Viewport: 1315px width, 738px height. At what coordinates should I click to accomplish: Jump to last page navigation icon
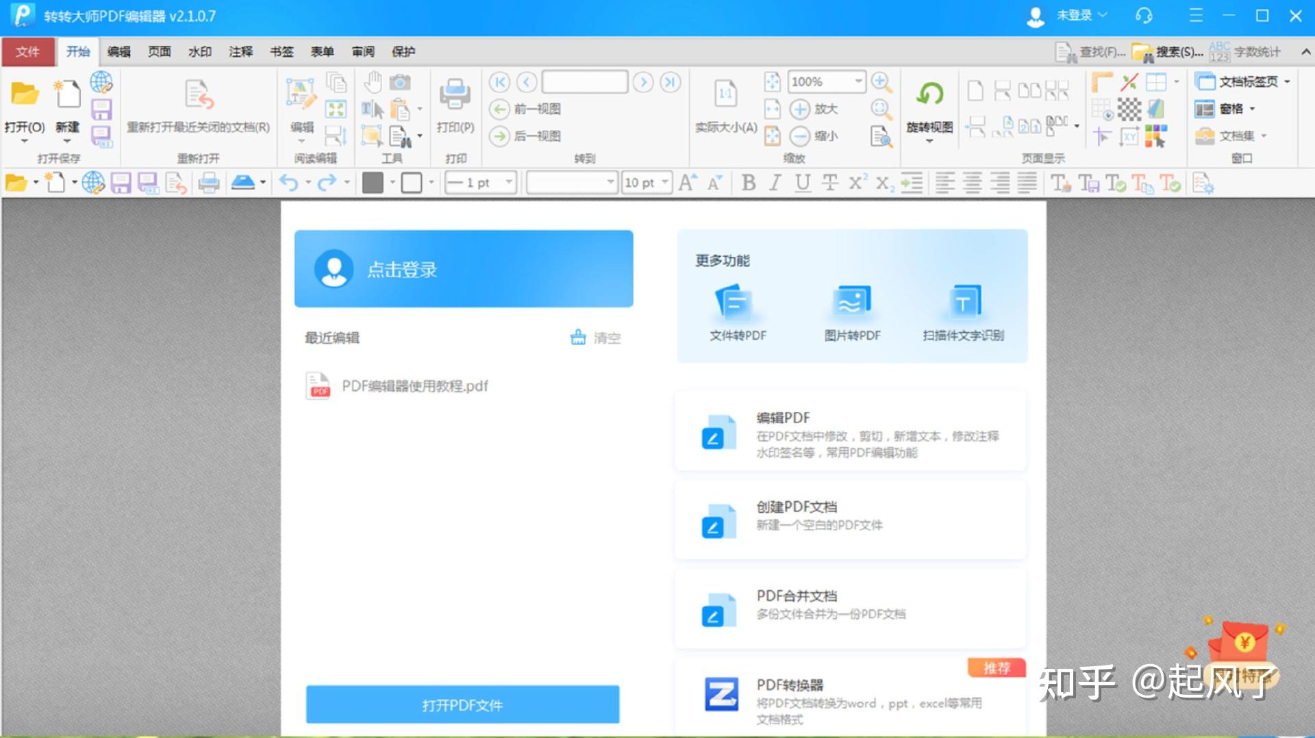pos(671,82)
